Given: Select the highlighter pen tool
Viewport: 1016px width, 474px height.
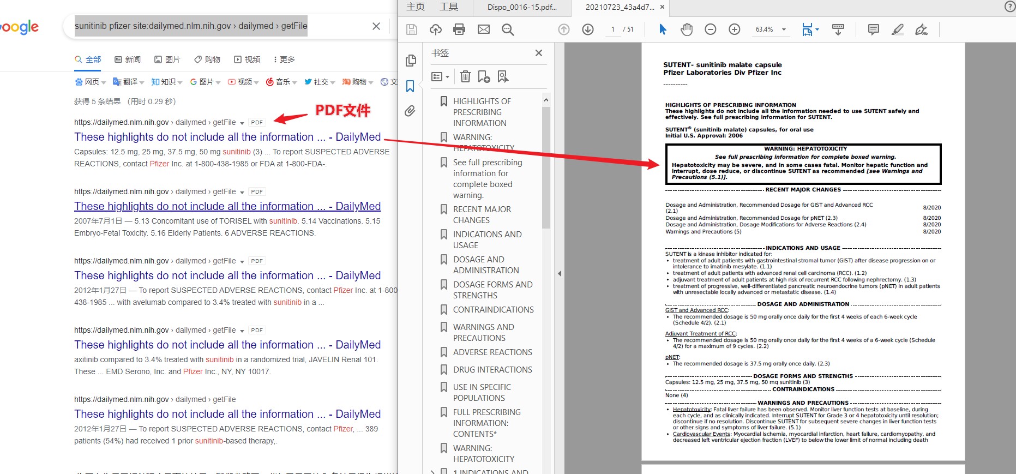Looking at the screenshot, I should point(898,29).
